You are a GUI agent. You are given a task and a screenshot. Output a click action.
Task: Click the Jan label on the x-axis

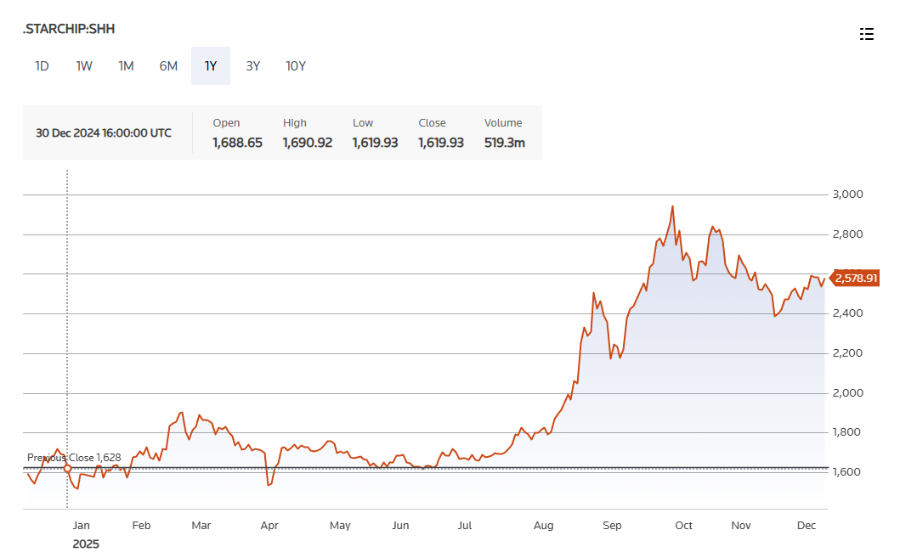click(x=81, y=526)
